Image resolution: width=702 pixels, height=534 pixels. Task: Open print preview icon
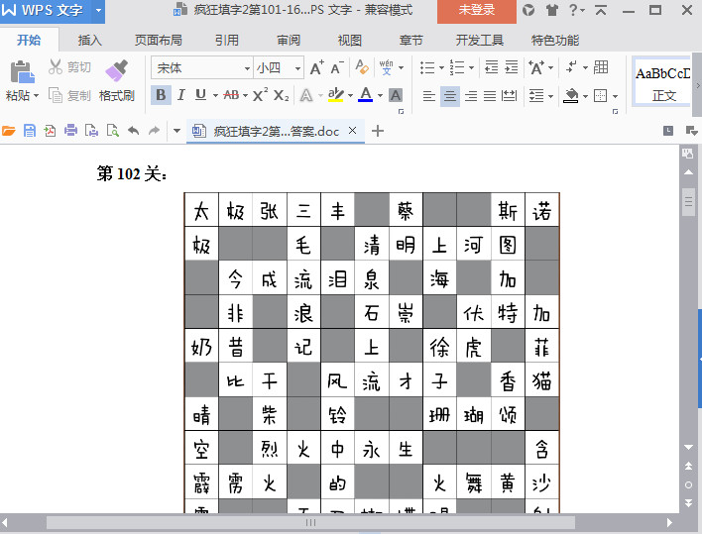point(113,131)
